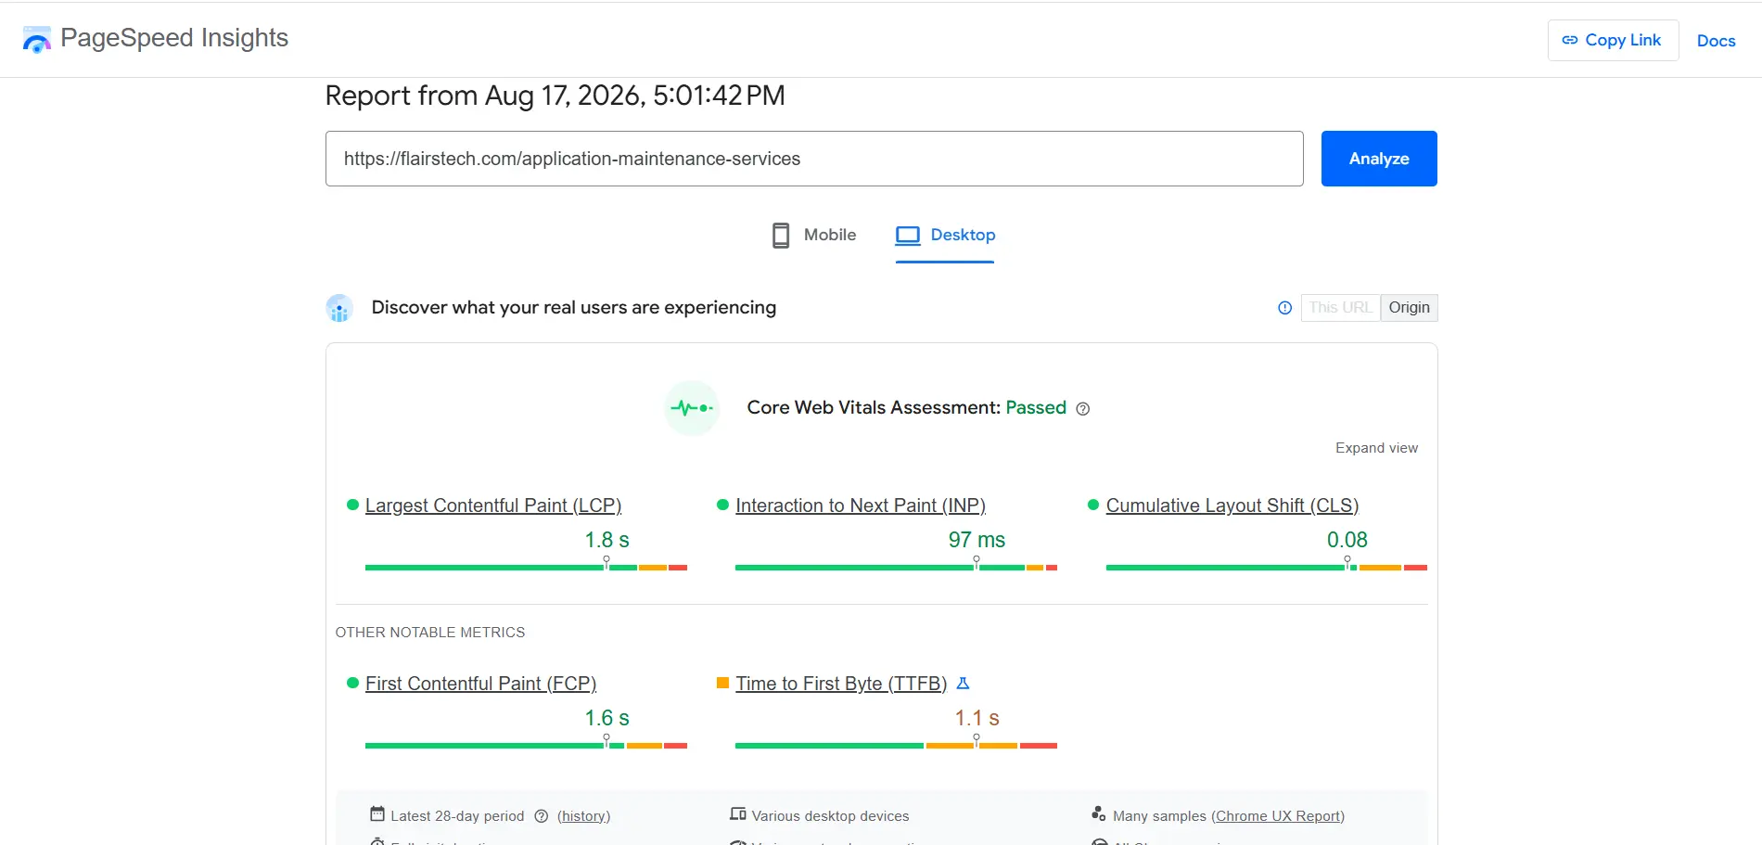This screenshot has height=845, width=1762.
Task: Click the CLS value 0.08
Action: click(x=1347, y=540)
